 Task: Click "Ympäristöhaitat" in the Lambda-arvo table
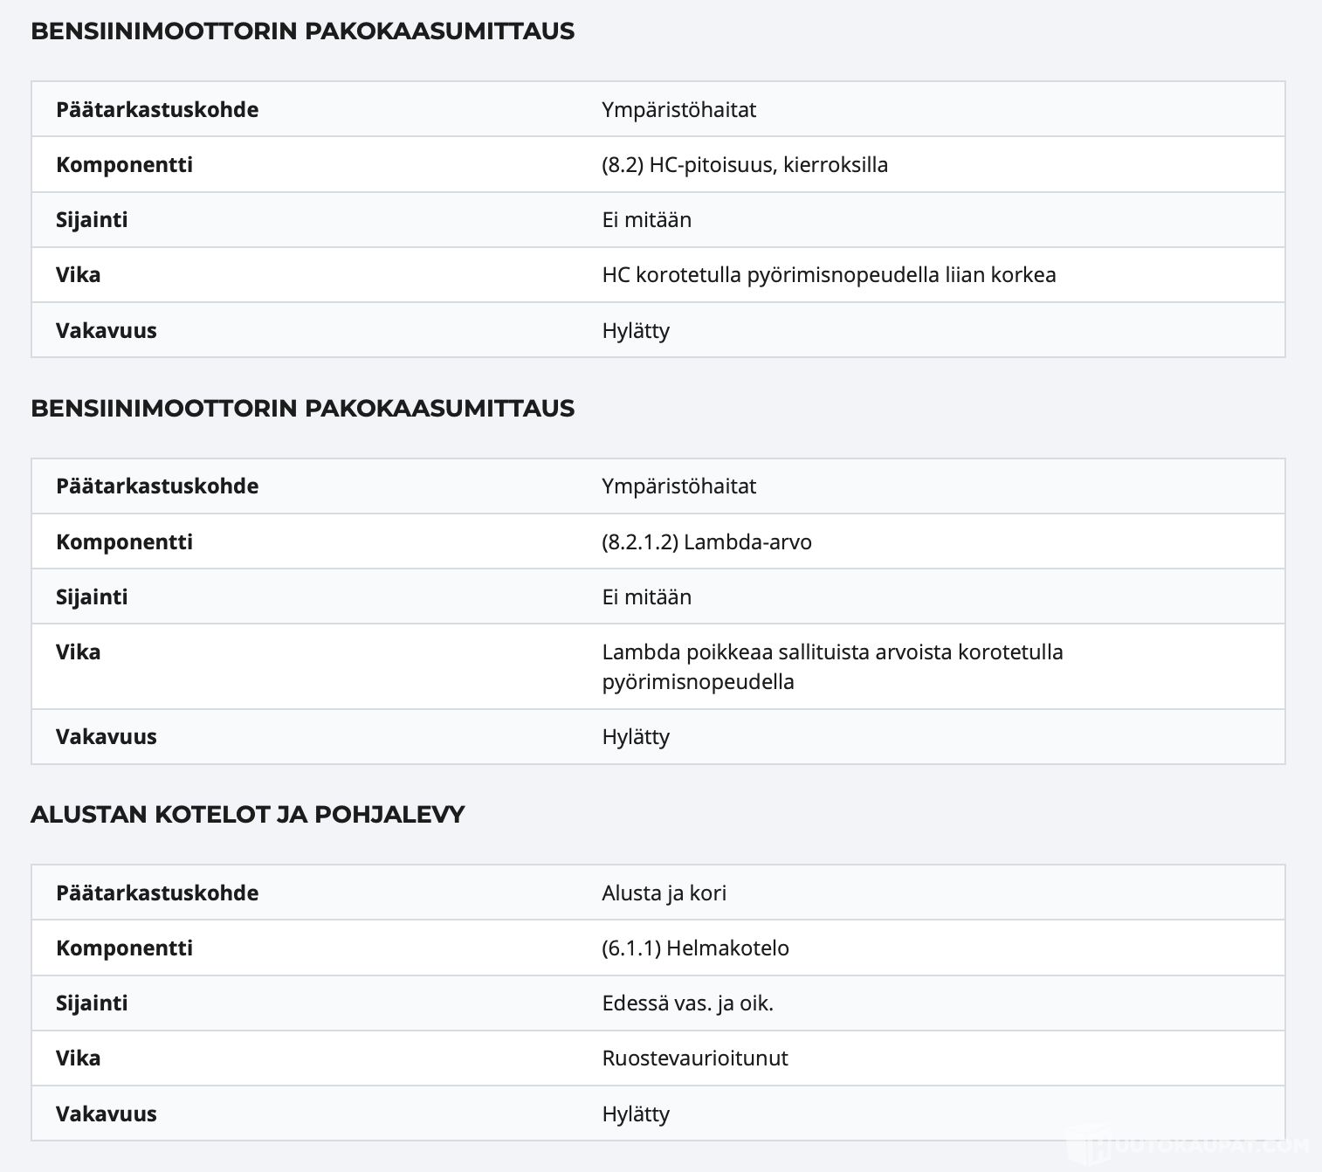678,486
